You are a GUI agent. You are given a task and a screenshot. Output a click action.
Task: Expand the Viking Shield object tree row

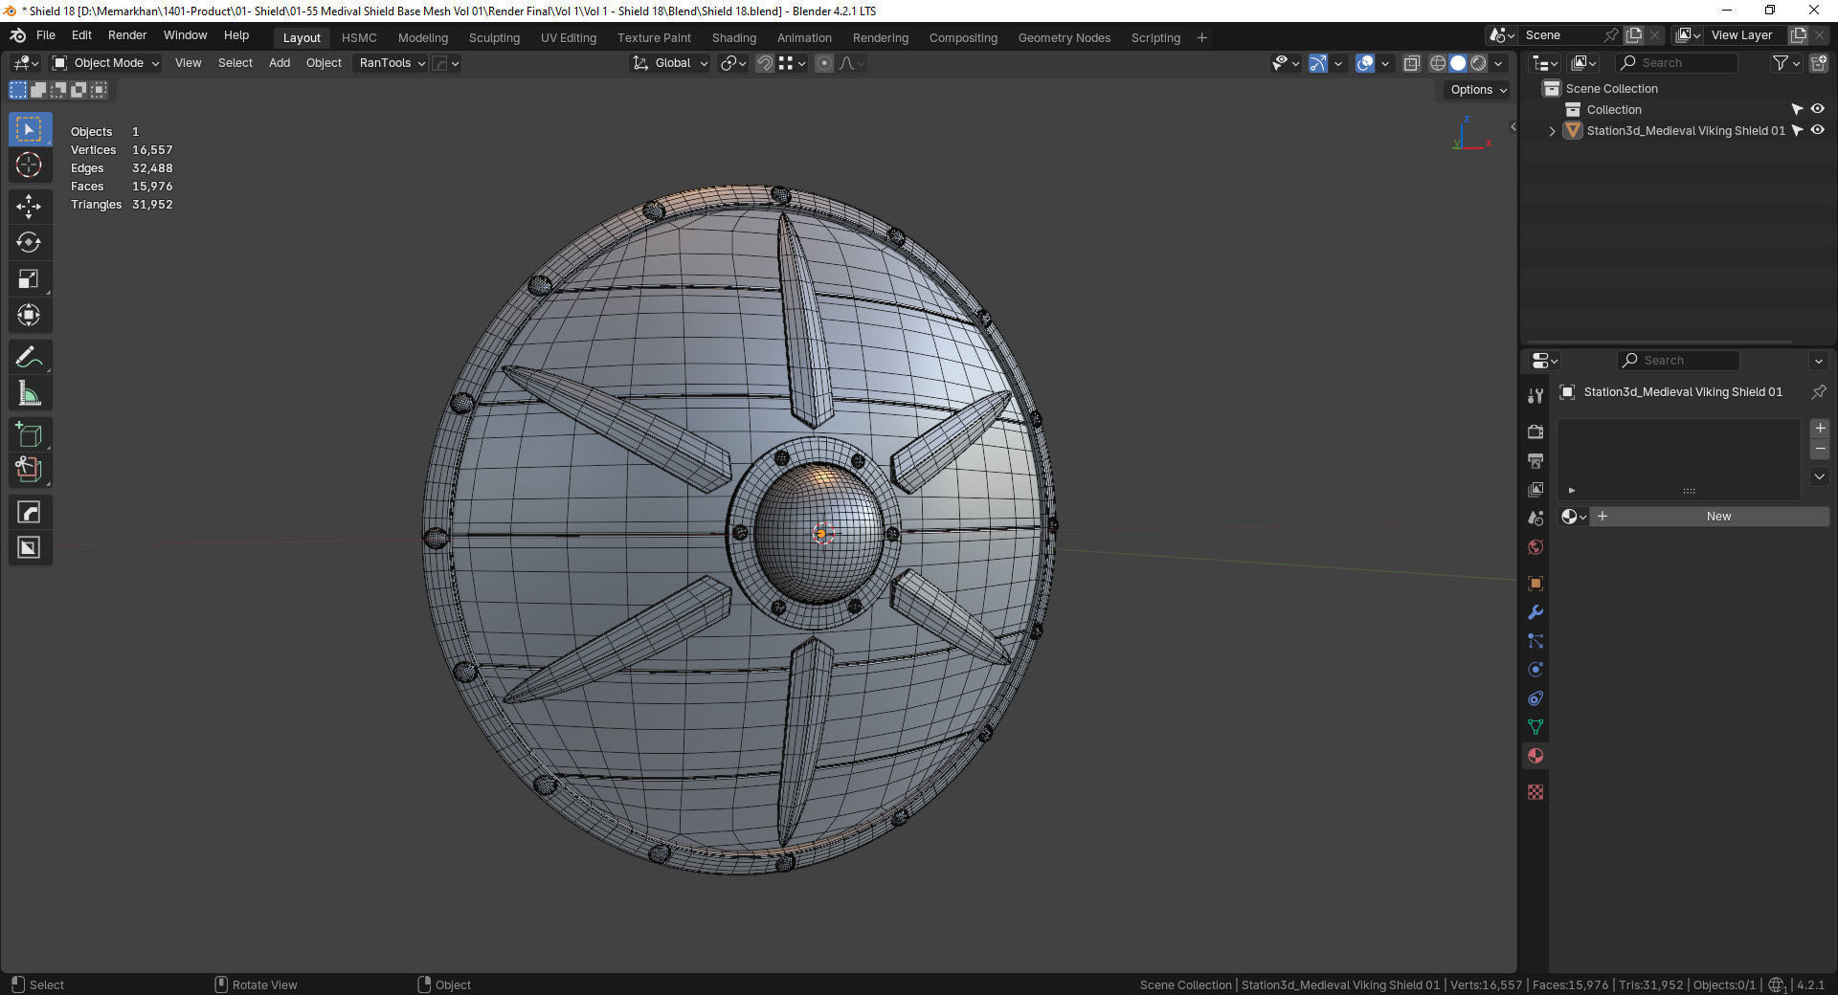[x=1552, y=131]
